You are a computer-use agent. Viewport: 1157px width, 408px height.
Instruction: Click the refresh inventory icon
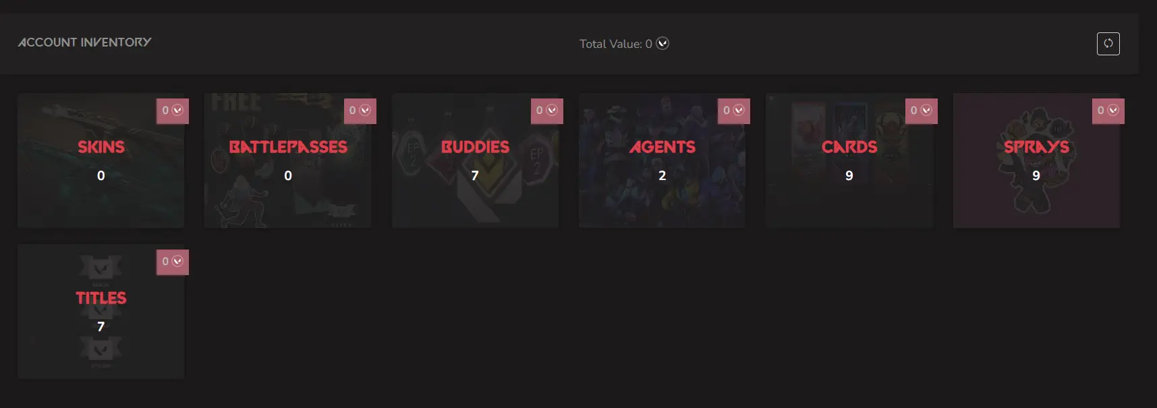pyautogui.click(x=1108, y=44)
